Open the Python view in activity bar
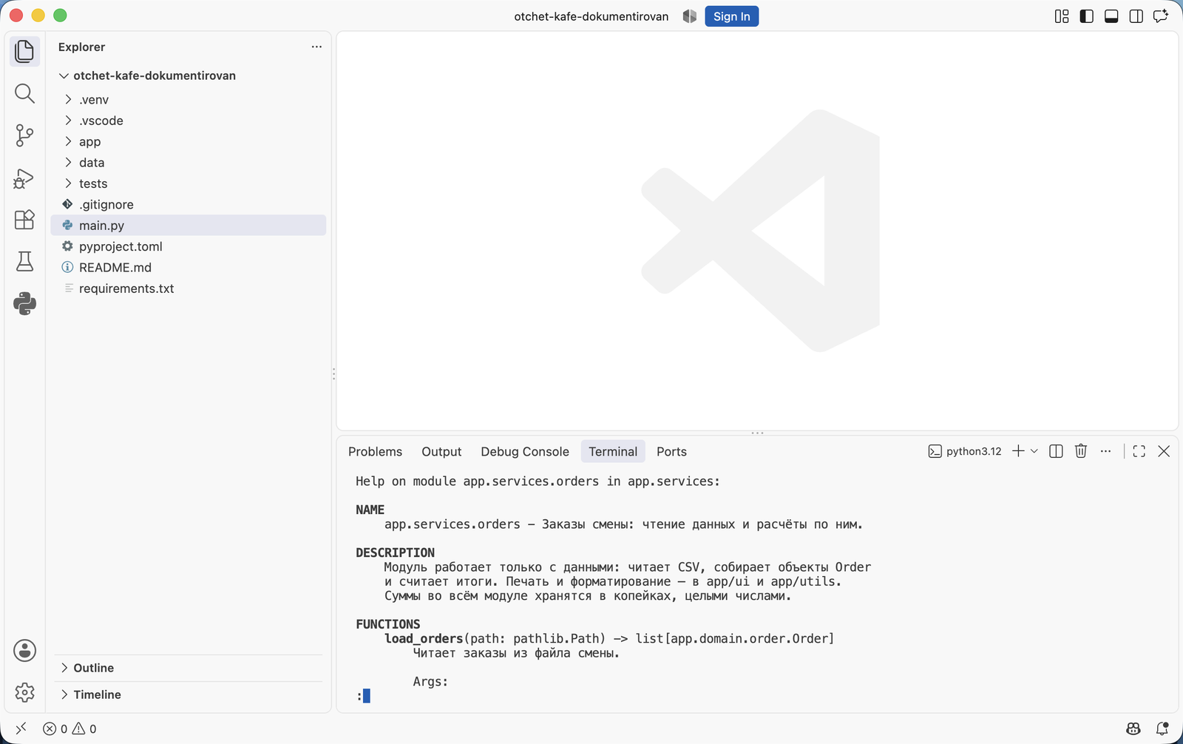The width and height of the screenshot is (1183, 744). click(24, 303)
